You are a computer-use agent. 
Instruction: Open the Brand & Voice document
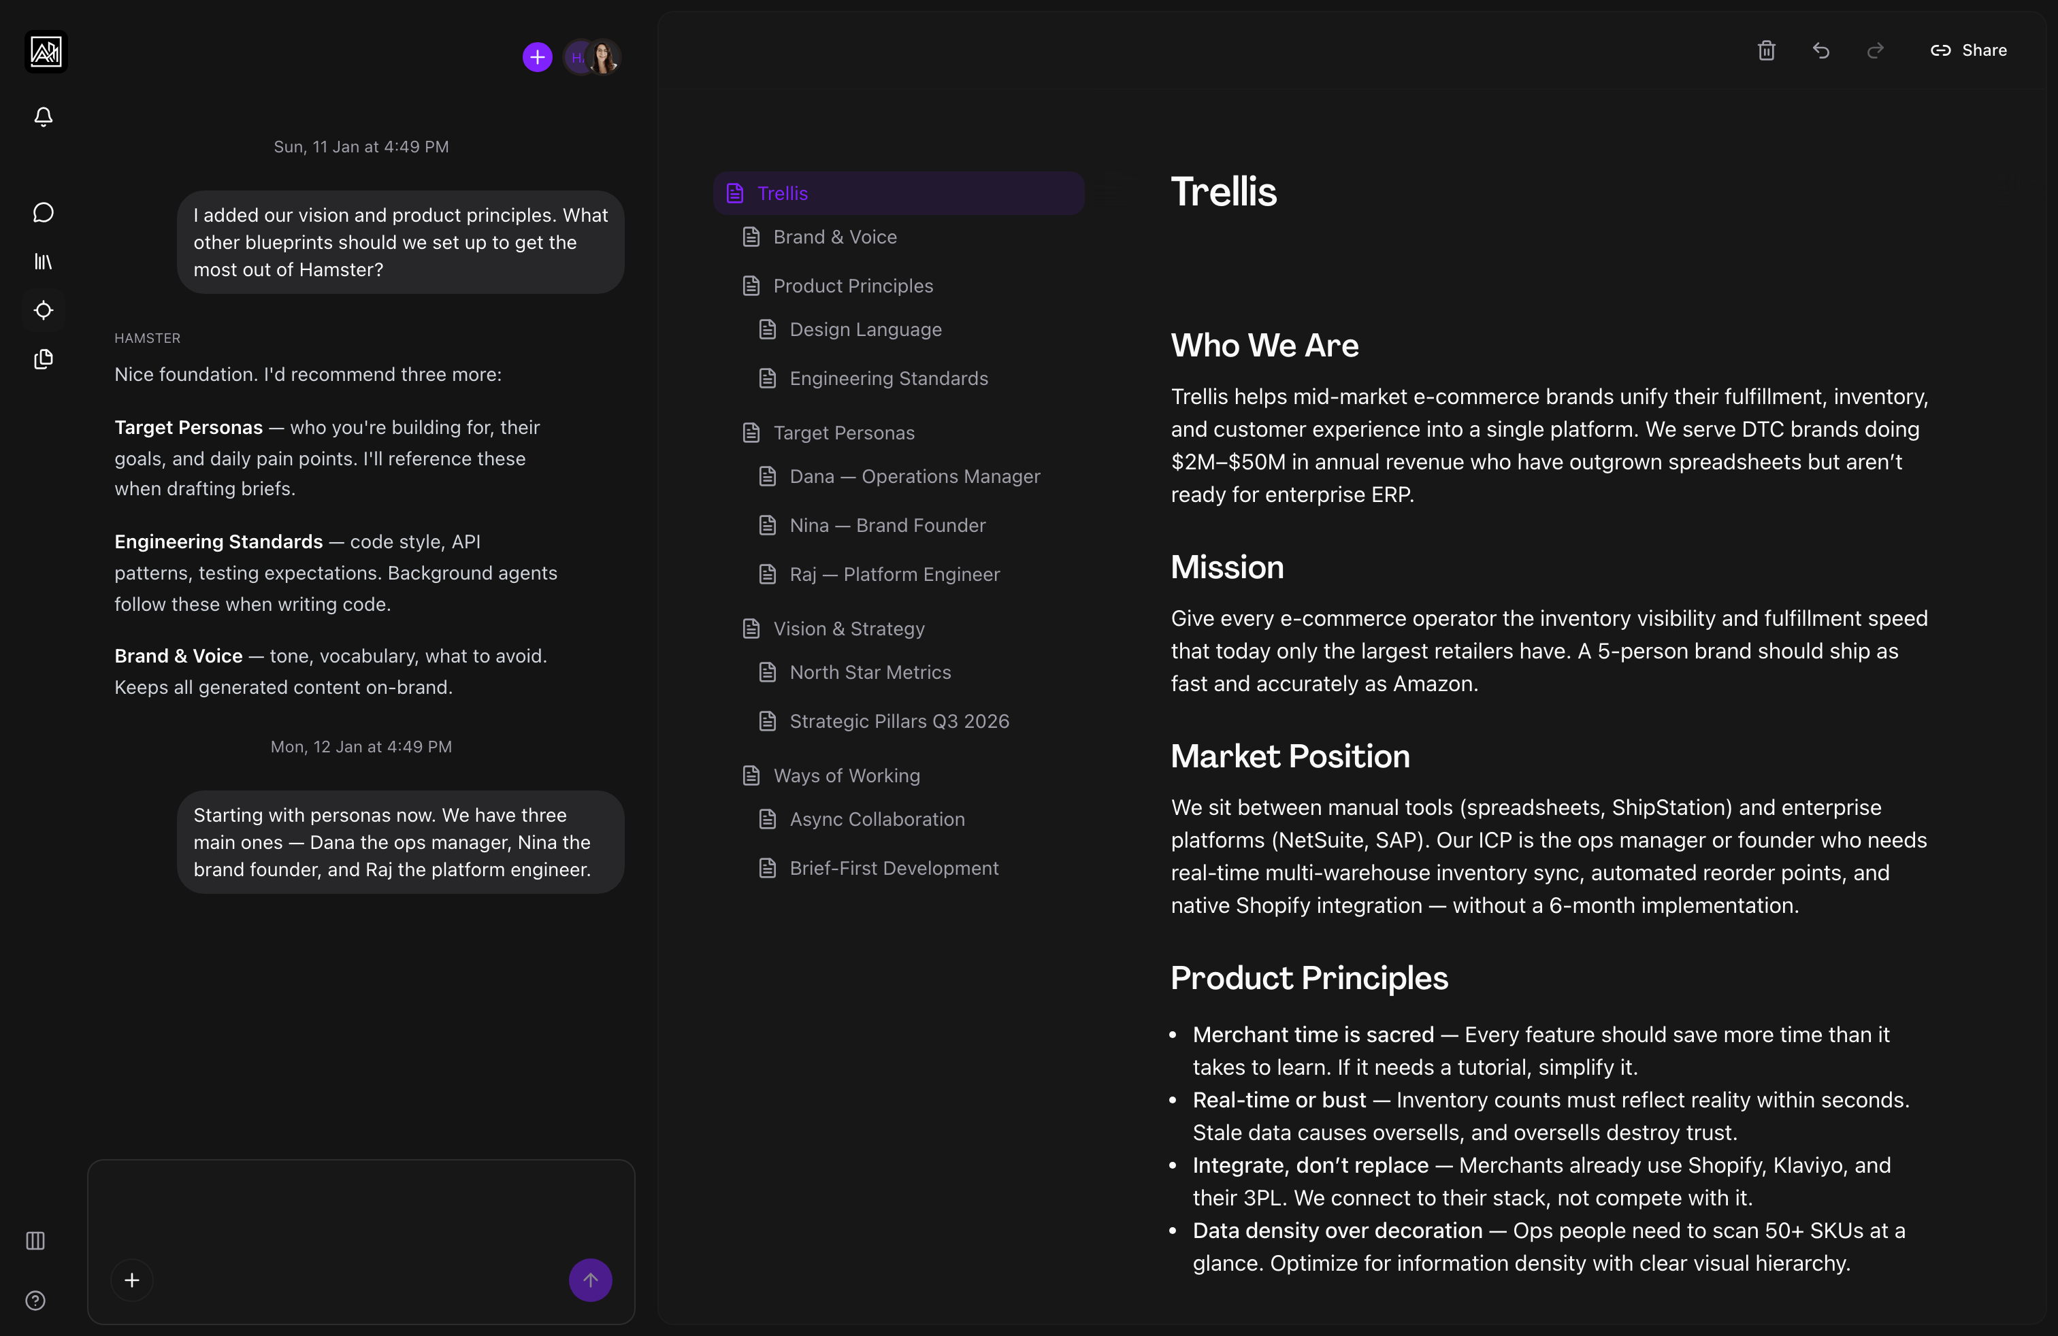point(835,237)
